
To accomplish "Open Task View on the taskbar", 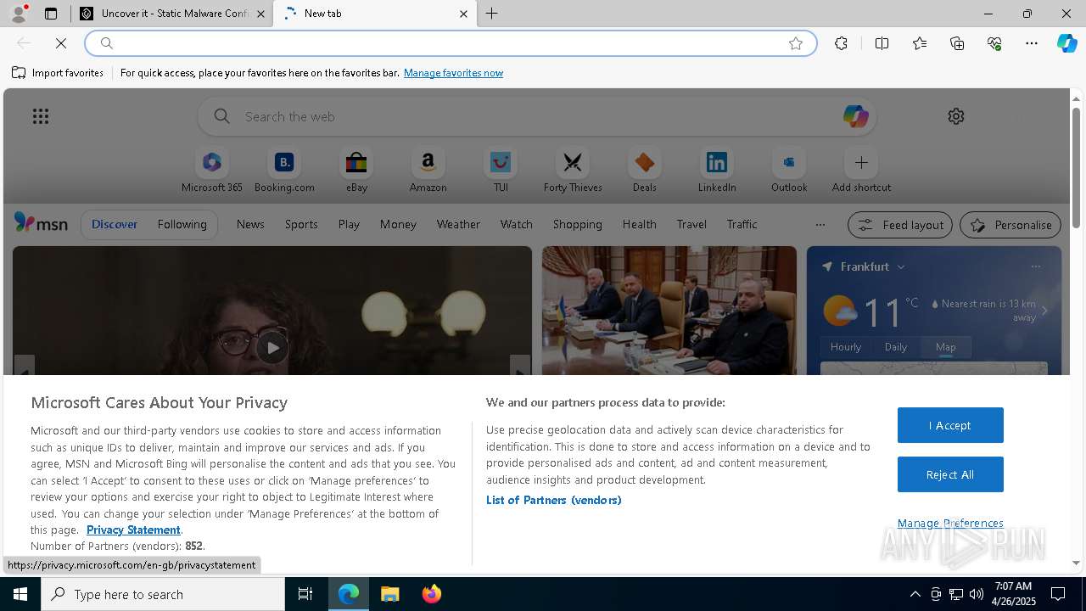I will click(305, 594).
